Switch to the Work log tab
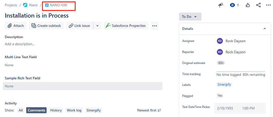 tap(74, 110)
